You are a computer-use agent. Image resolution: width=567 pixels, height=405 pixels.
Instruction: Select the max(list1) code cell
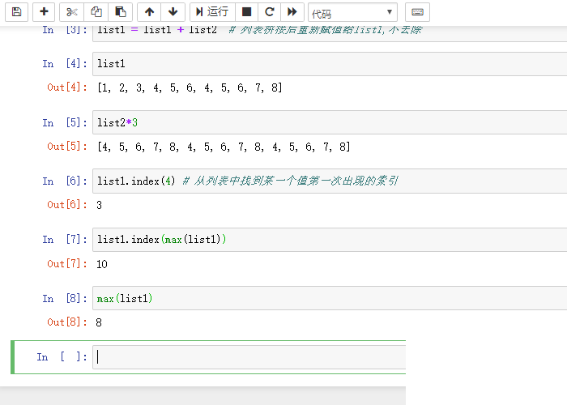click(x=324, y=299)
